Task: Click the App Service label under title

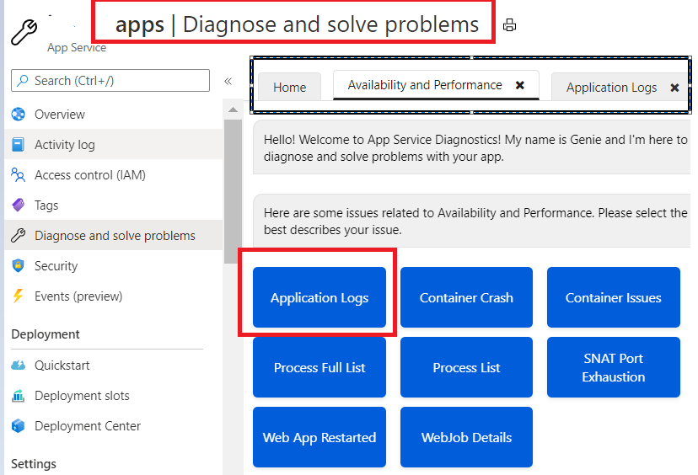Action: click(x=77, y=48)
